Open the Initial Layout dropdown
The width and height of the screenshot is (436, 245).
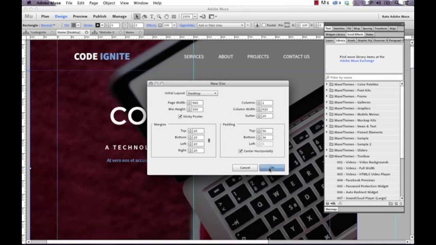(202, 93)
